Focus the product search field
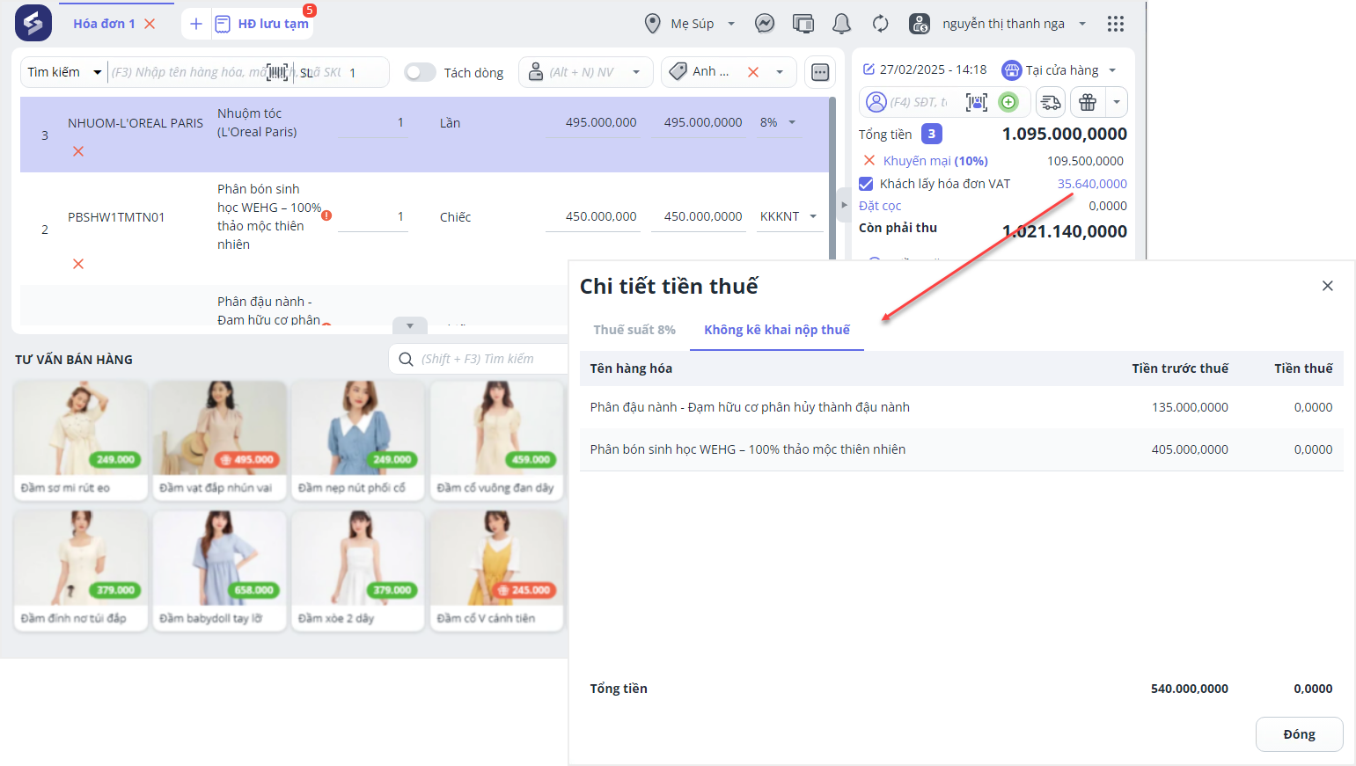Viewport: 1356px width, 766px height. pos(187,72)
